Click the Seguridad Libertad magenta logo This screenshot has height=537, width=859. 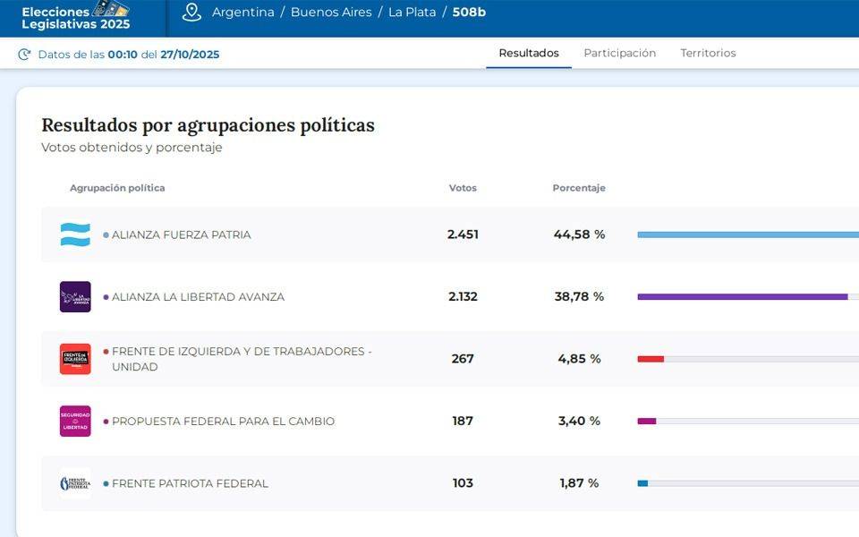click(75, 421)
